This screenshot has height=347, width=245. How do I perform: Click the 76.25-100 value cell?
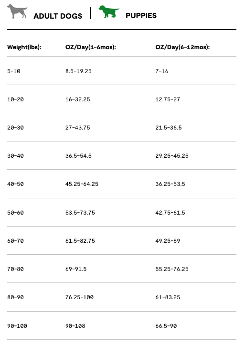[x=79, y=297]
